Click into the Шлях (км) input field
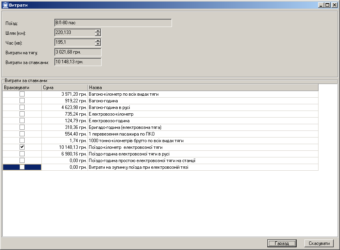This screenshot has height=250, width=340. [74, 33]
